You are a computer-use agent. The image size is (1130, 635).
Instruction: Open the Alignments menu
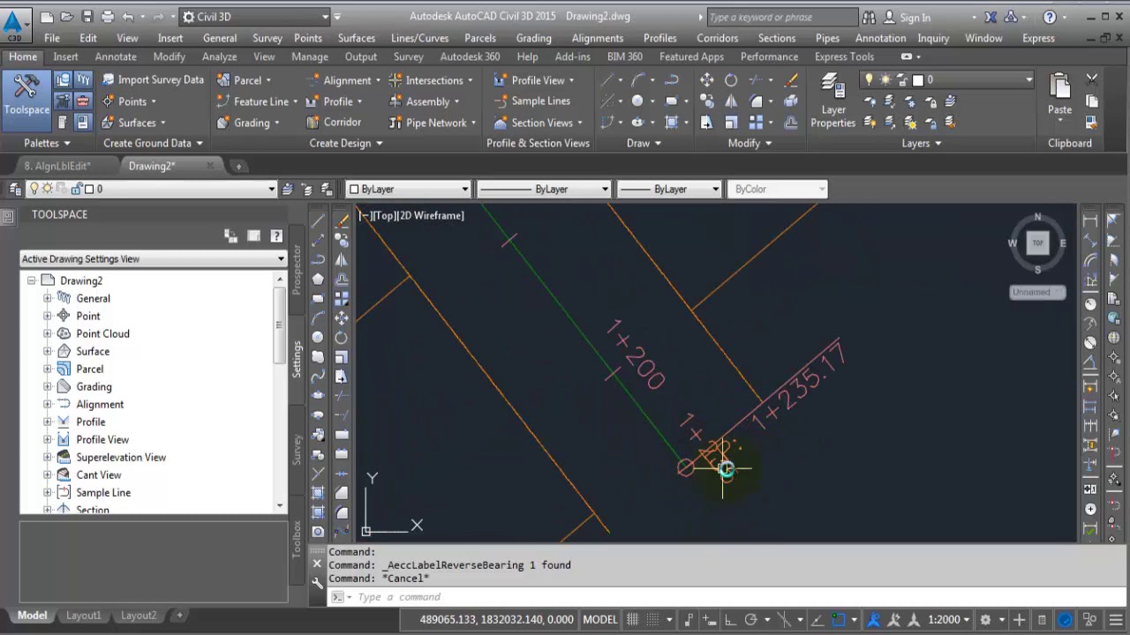point(598,38)
